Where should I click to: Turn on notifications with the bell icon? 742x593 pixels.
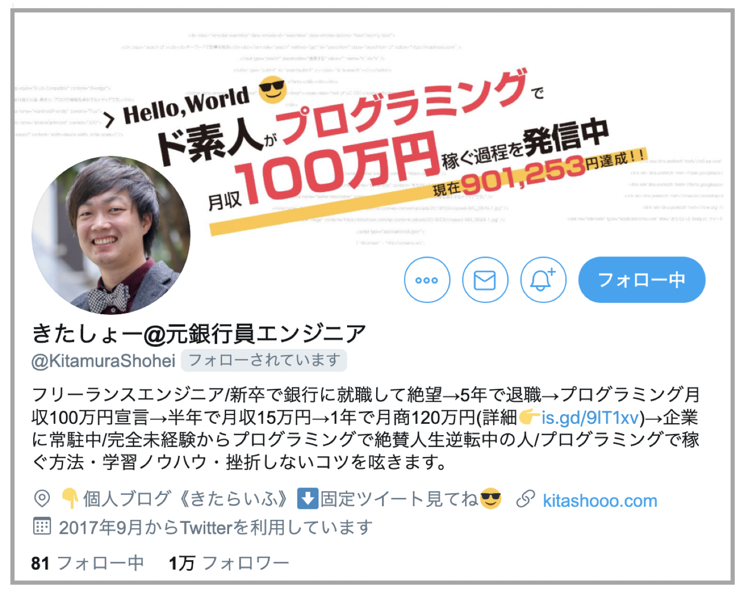click(x=543, y=280)
